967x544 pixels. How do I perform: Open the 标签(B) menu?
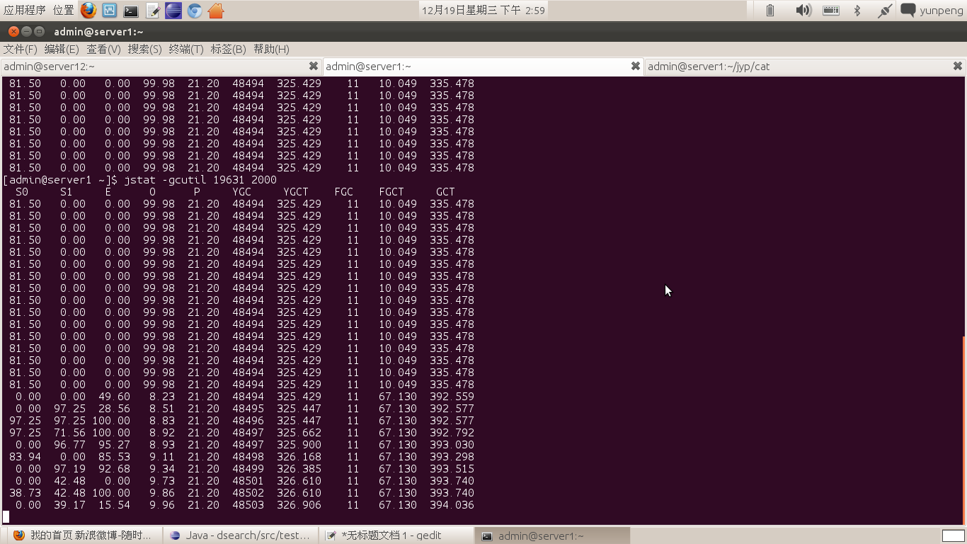pyautogui.click(x=228, y=49)
